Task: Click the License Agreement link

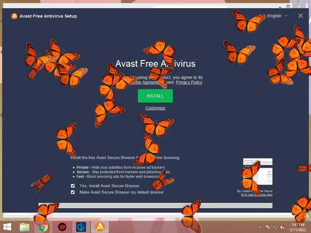Action: (x=145, y=82)
